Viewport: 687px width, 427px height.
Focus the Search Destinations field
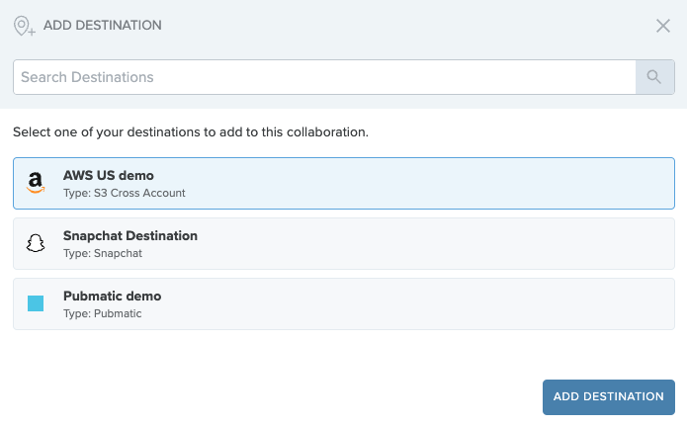tap(324, 77)
